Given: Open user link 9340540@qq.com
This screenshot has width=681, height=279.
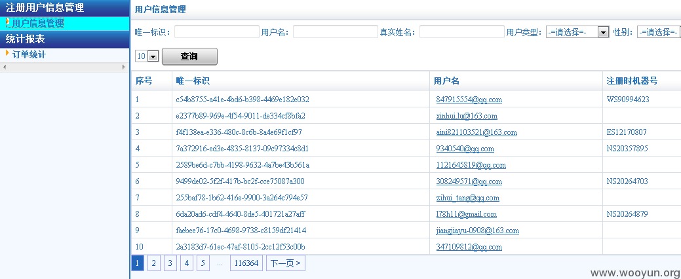Looking at the screenshot, I should [x=465, y=149].
